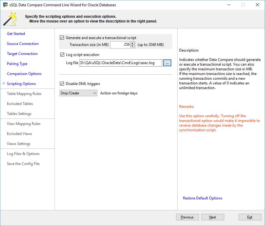Click the magic wand wizard icon
This screenshot has height=226, width=265.
point(10,19)
